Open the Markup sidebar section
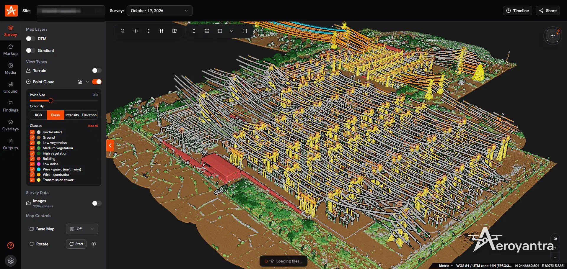 point(11,50)
